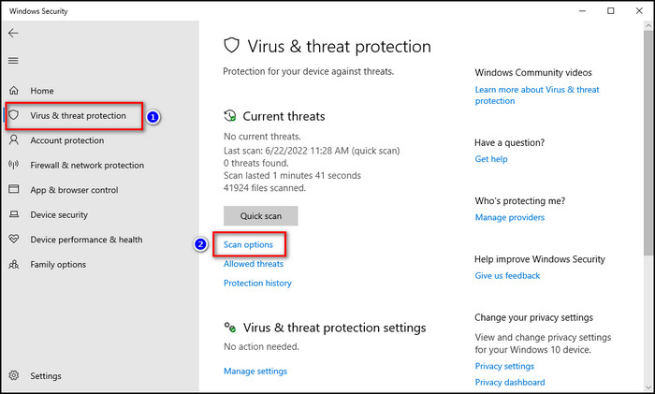Open Manage providers link
Screen dimensions: 655x394
point(510,217)
